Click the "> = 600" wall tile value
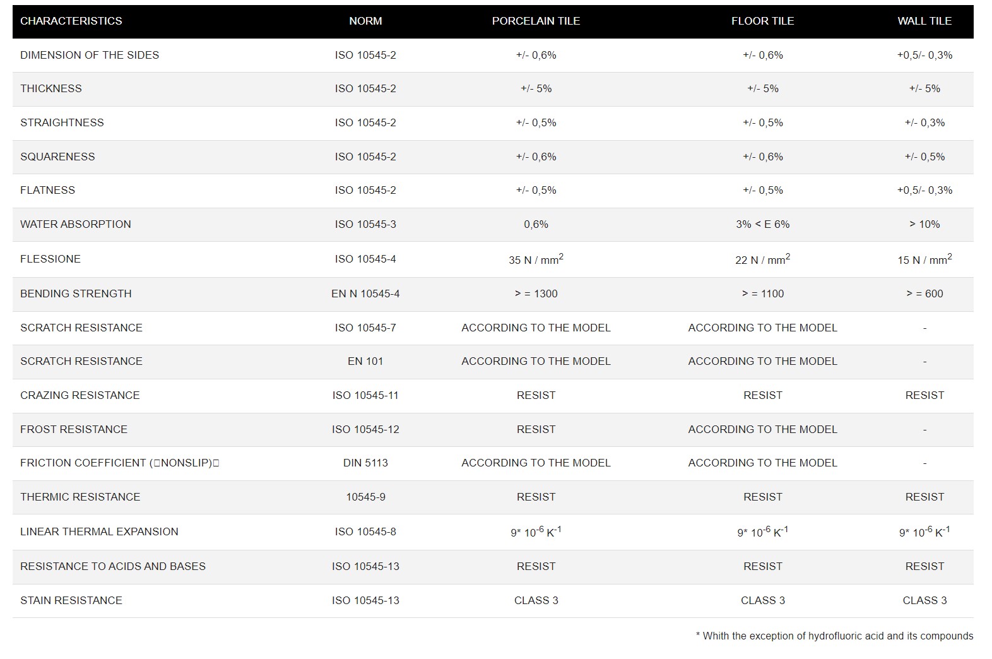 tap(924, 294)
